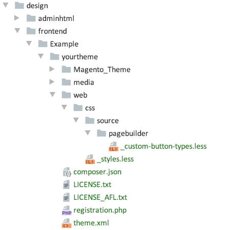Select the composer.json file name

tap(97, 172)
